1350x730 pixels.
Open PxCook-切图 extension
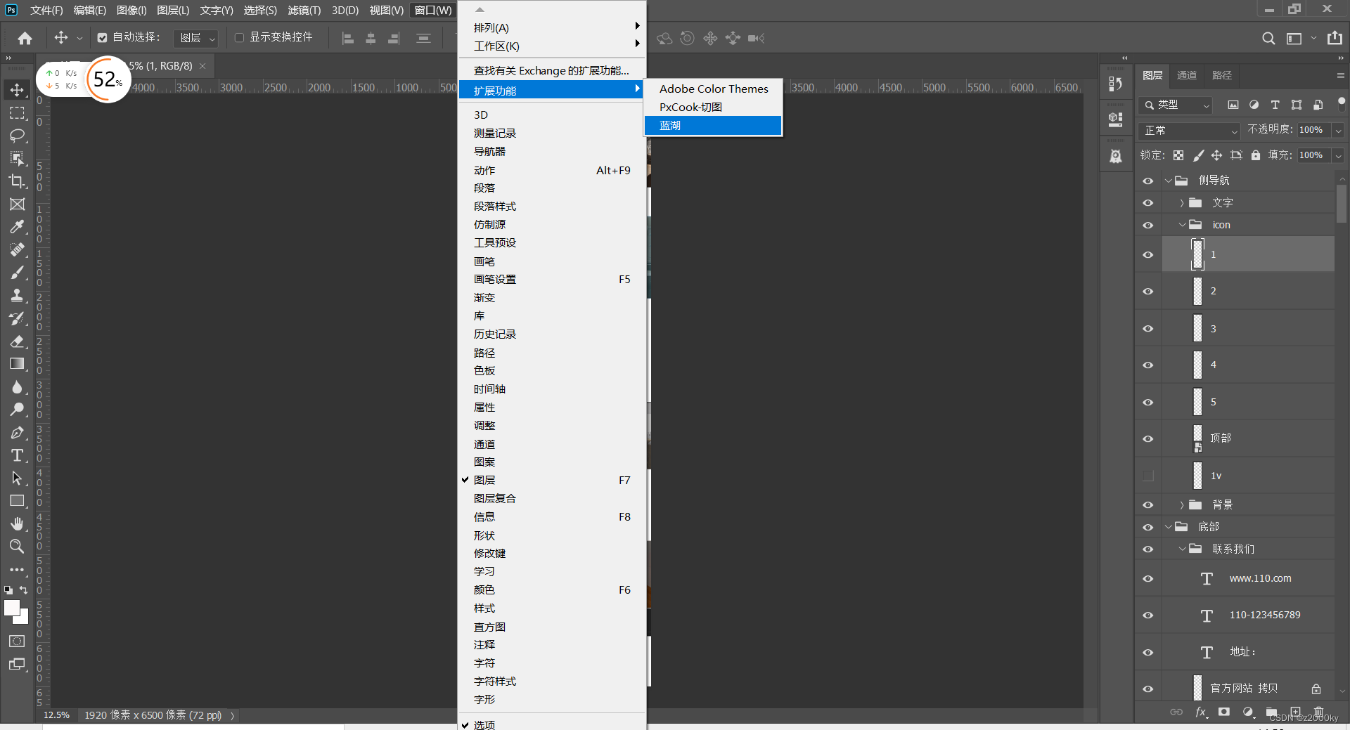click(713, 107)
